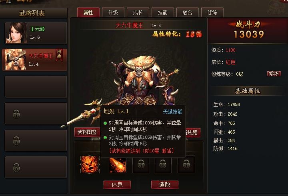Image resolution: width=288 pixels, height=196 pixels.
Task: Click the third locked skill slot
Action: coord(141,164)
